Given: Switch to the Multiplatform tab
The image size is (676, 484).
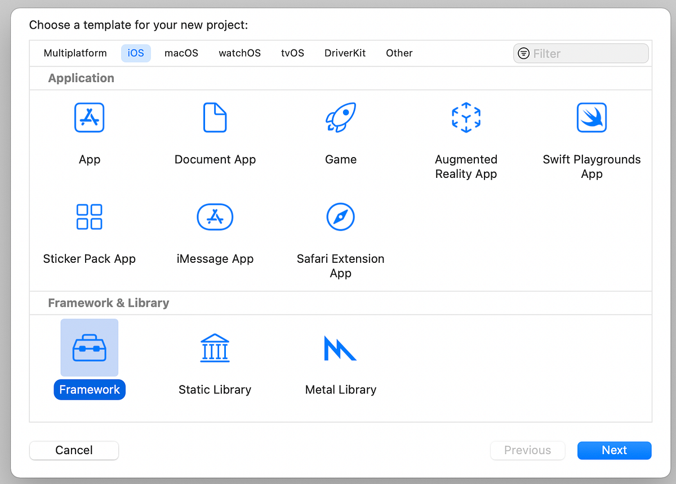Looking at the screenshot, I should [75, 53].
